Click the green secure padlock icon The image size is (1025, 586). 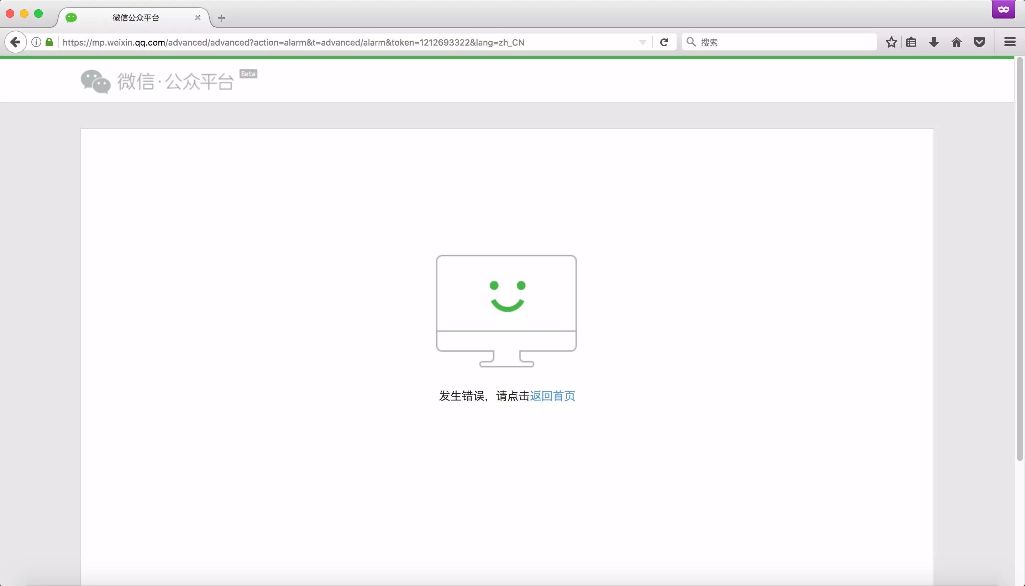coord(49,42)
